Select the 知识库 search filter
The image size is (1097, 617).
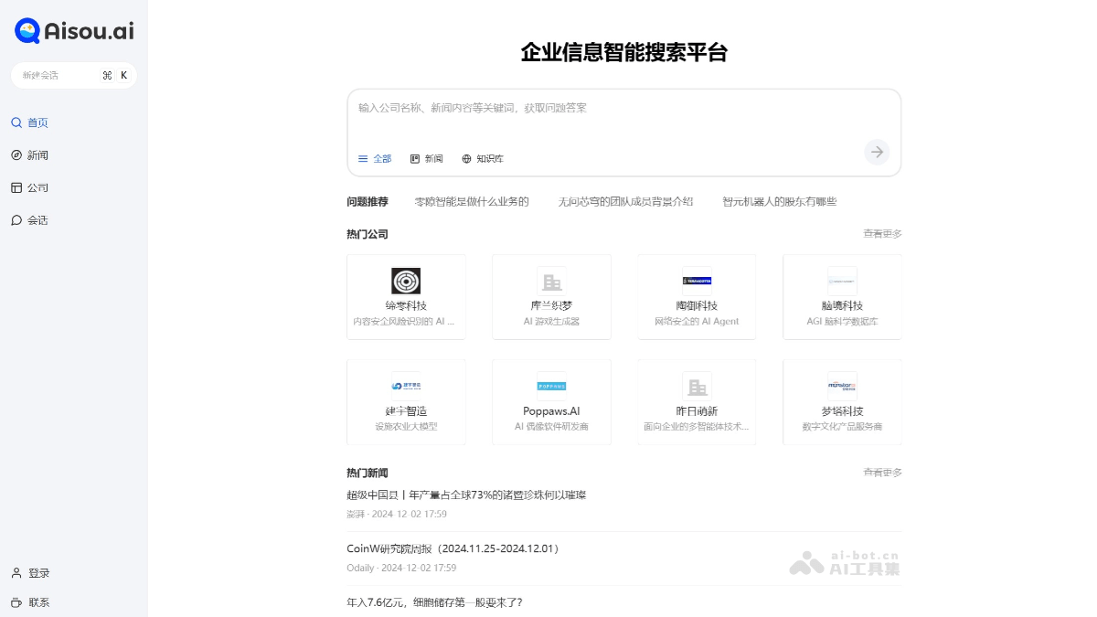click(483, 159)
